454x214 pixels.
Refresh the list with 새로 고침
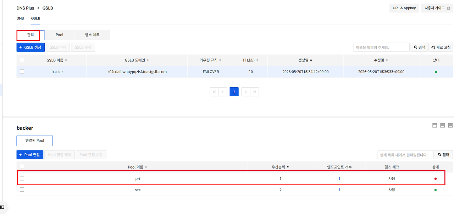tap(441, 47)
